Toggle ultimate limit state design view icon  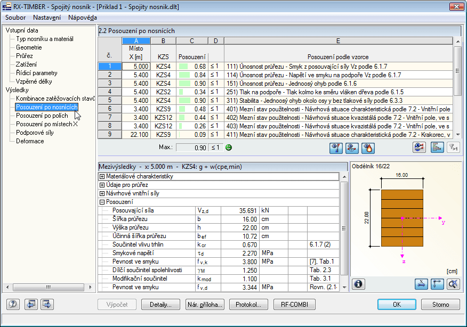336,148
